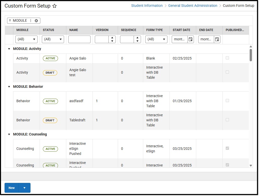Image resolution: width=259 pixels, height=196 pixels.
Task: Sort by the FORM TYPE column header
Action: point(154,30)
